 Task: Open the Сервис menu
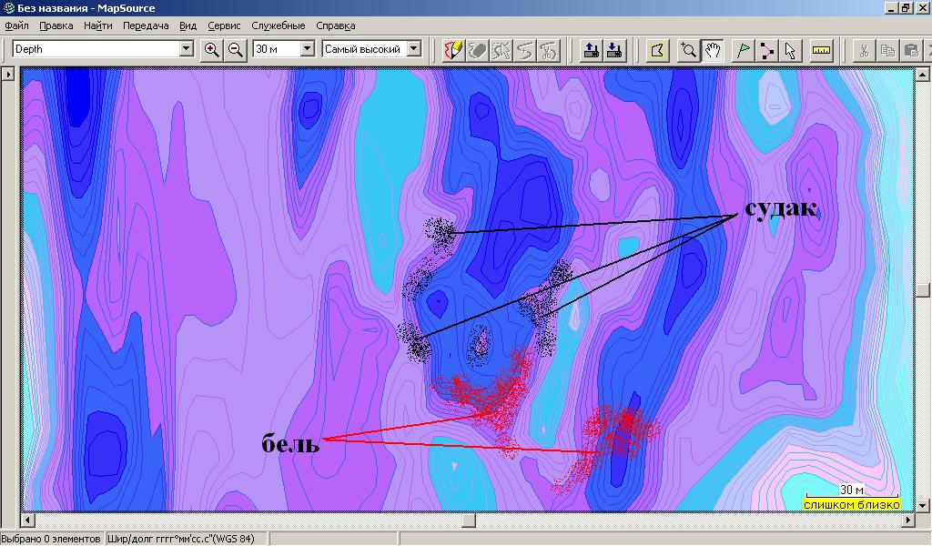[x=224, y=25]
